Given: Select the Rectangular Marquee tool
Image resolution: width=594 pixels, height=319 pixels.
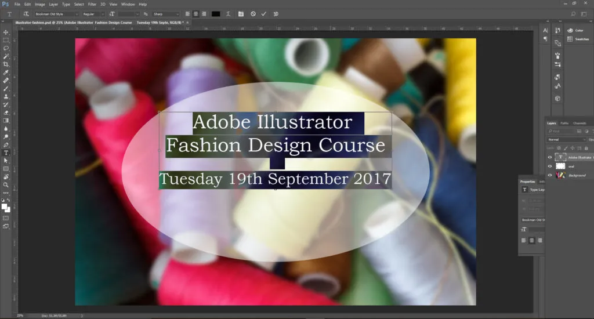Looking at the screenshot, I should 6,40.
